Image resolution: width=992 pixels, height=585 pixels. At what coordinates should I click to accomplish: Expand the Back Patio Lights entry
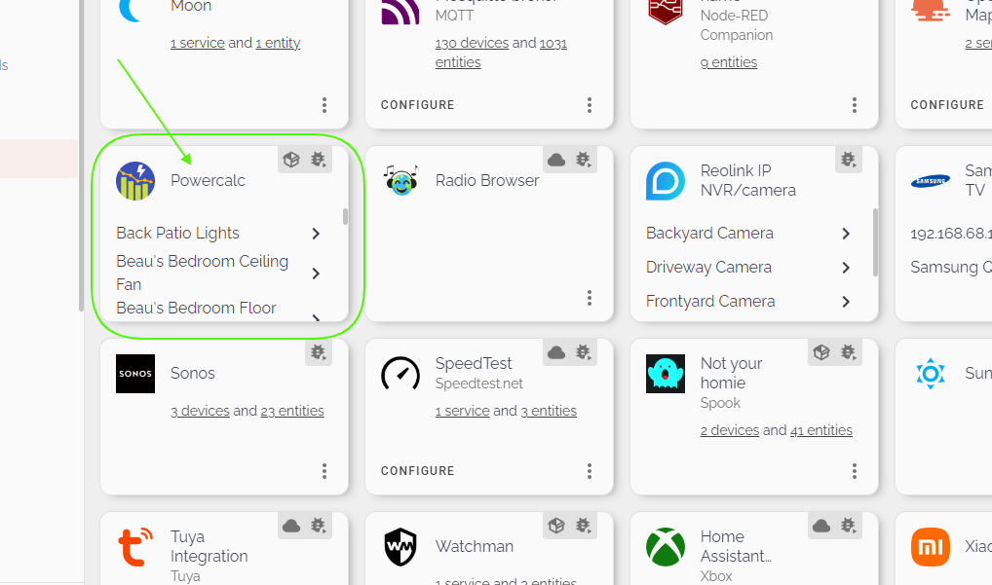tap(315, 234)
